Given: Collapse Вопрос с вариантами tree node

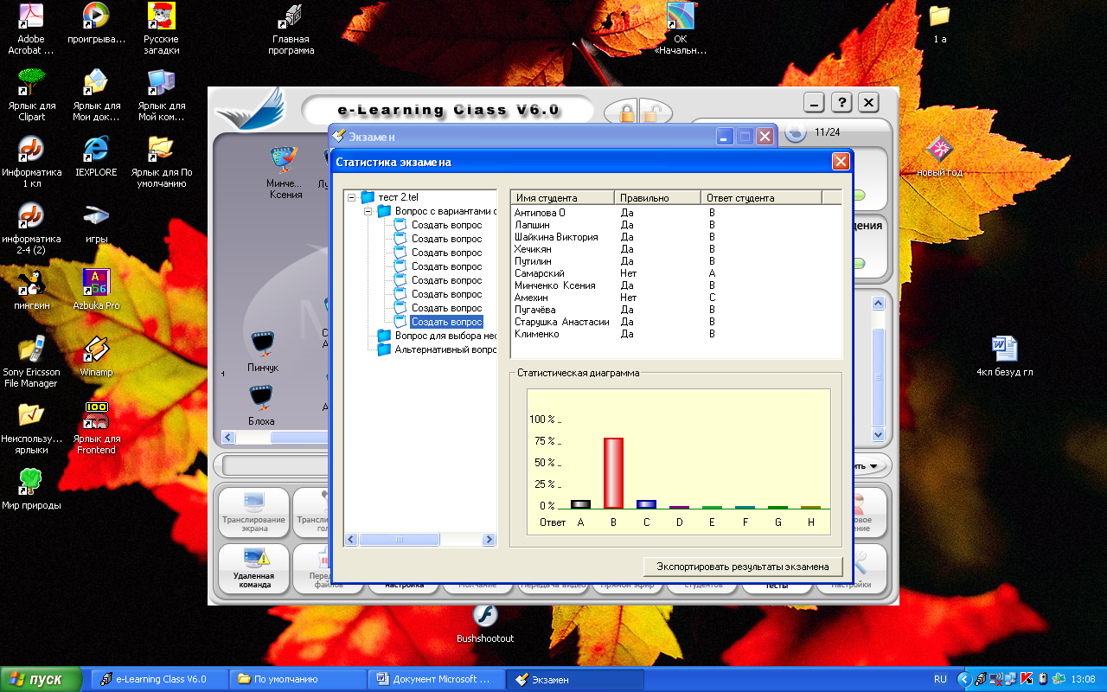Looking at the screenshot, I should click(368, 211).
